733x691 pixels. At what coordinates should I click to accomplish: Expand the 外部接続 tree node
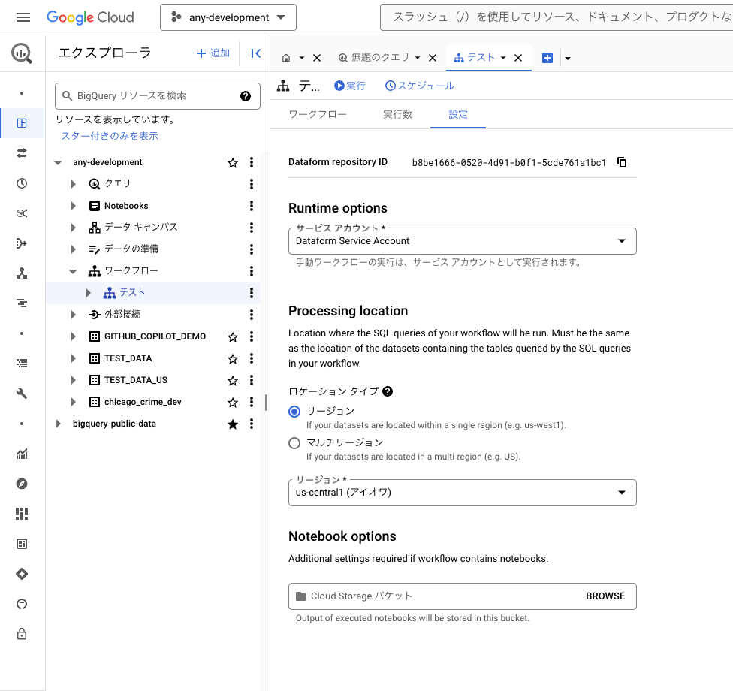(73, 315)
